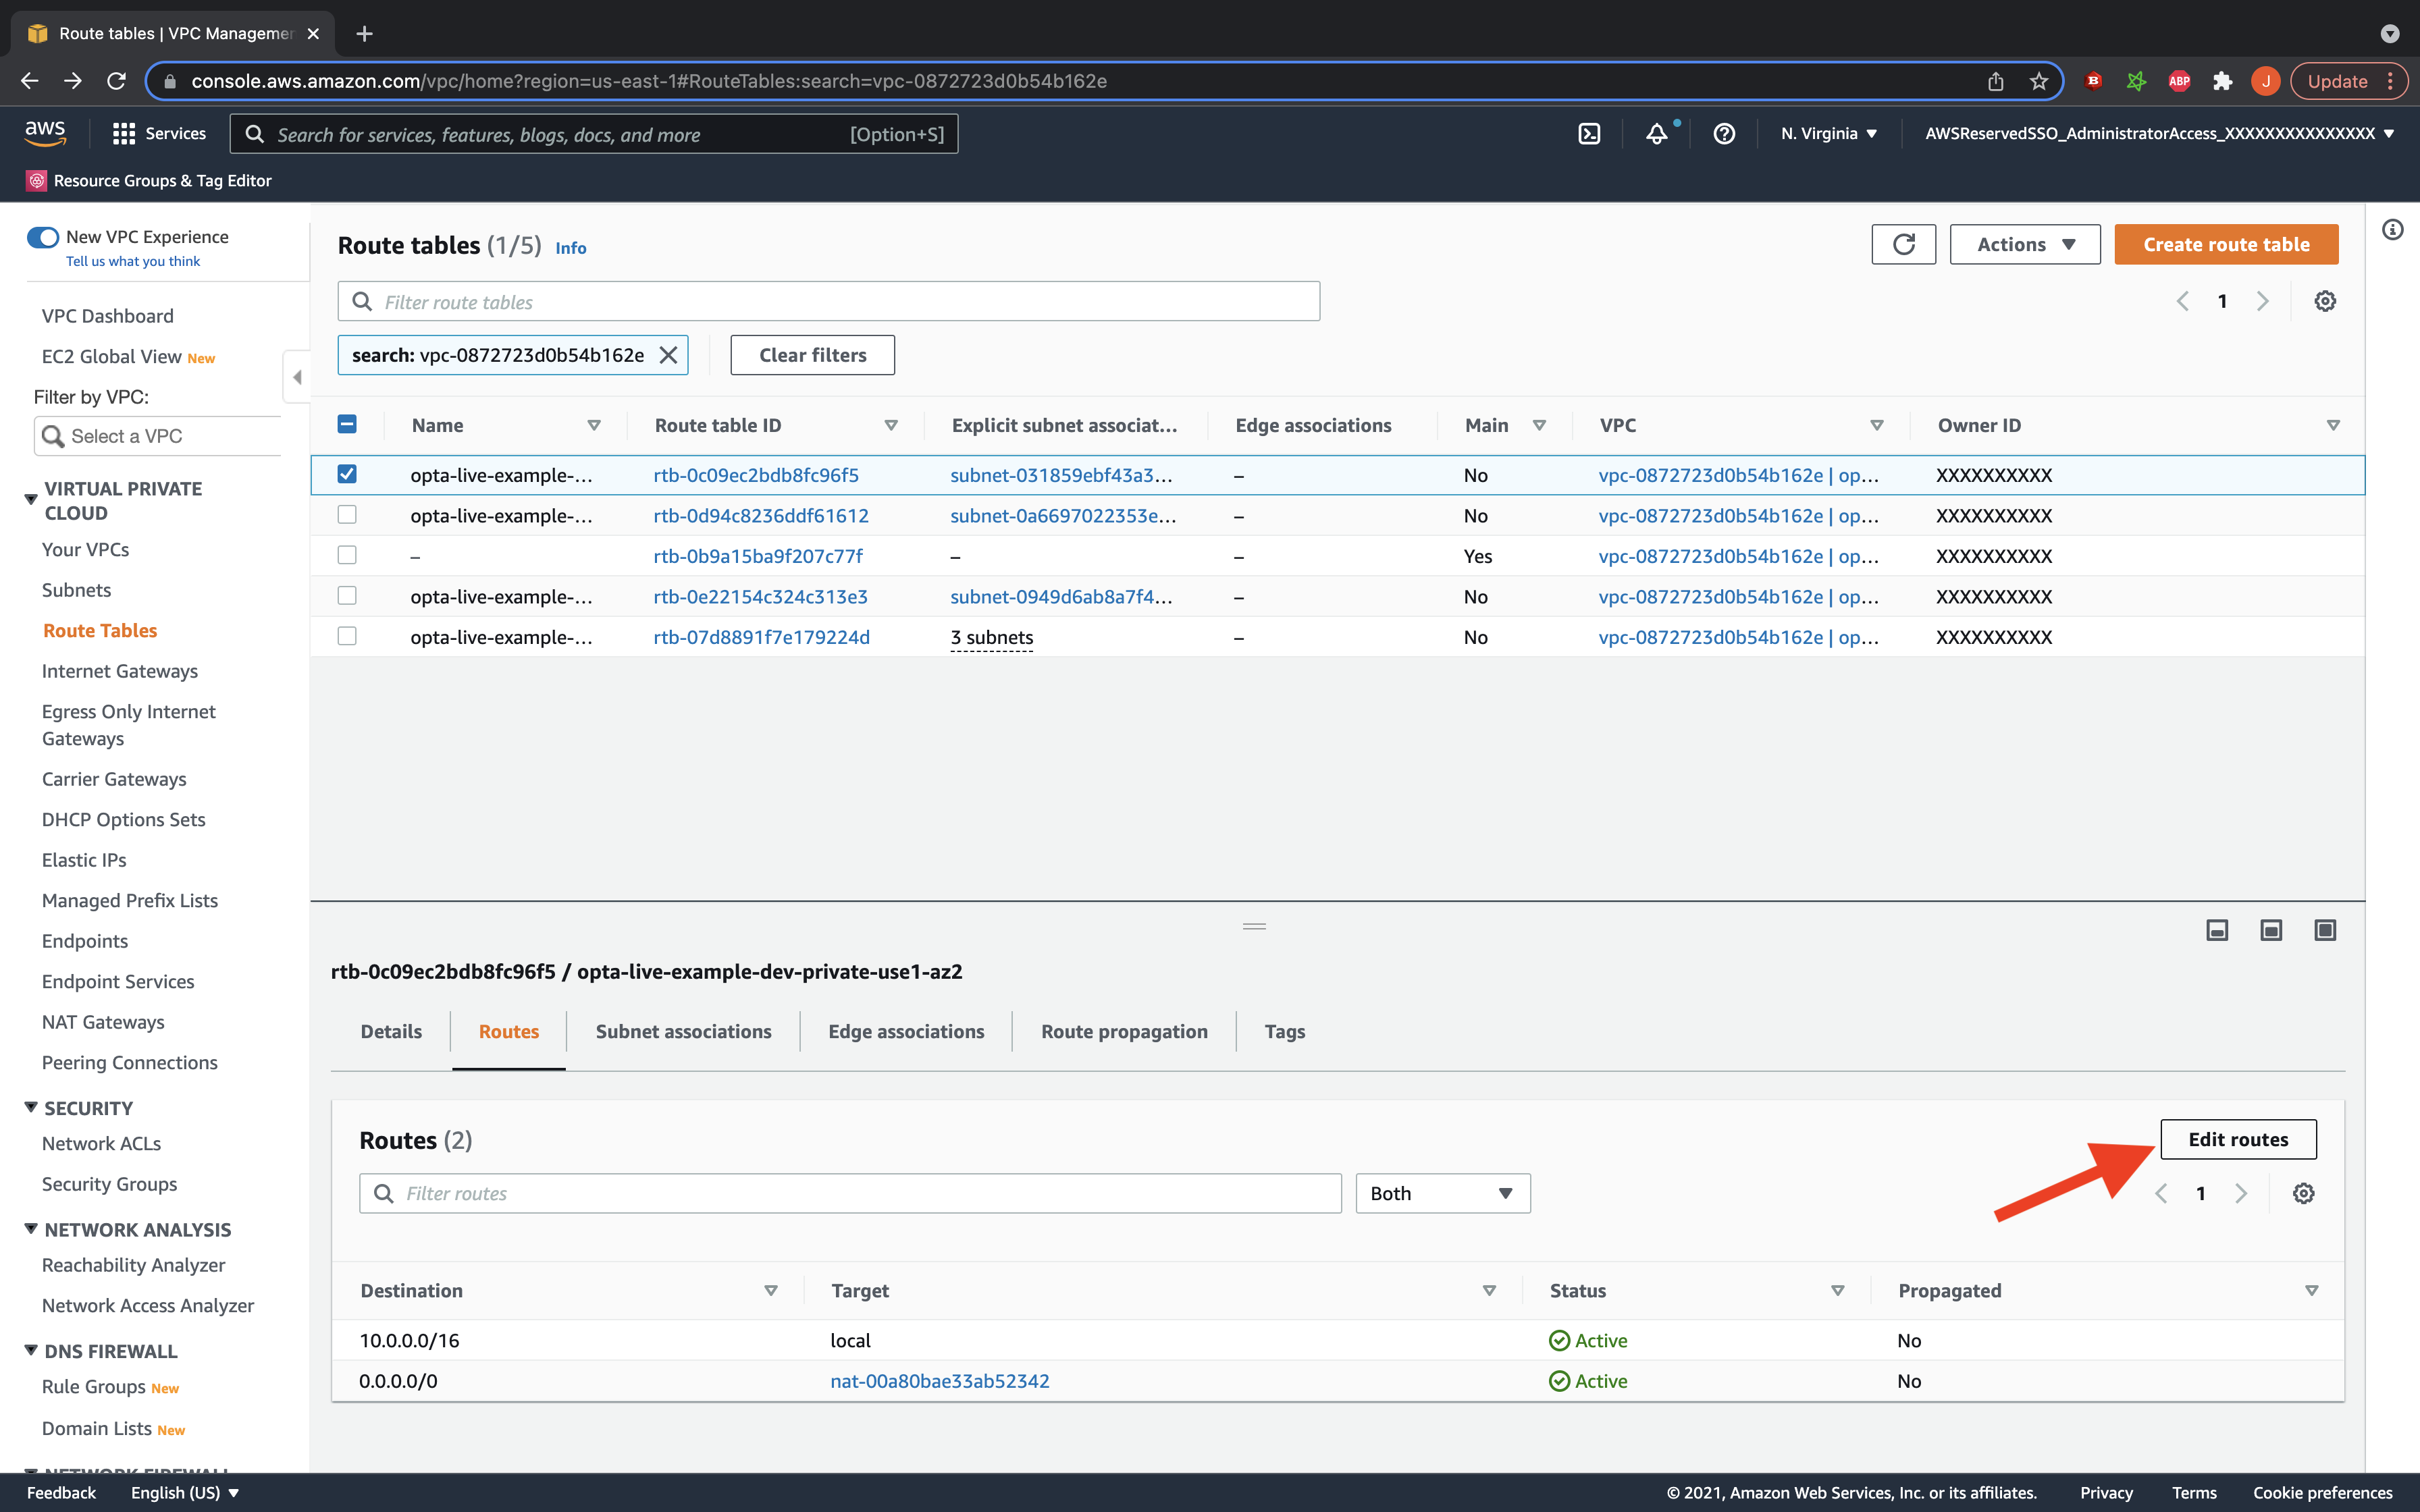Open routes preferences gear icon
The image size is (2420, 1512).
pyautogui.click(x=2303, y=1193)
